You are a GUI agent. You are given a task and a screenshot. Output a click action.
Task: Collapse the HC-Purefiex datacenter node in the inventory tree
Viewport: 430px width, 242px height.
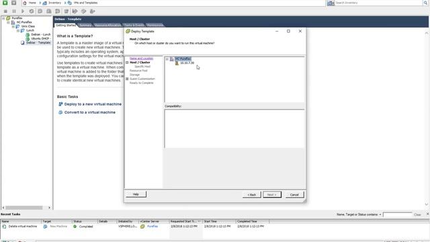8,22
